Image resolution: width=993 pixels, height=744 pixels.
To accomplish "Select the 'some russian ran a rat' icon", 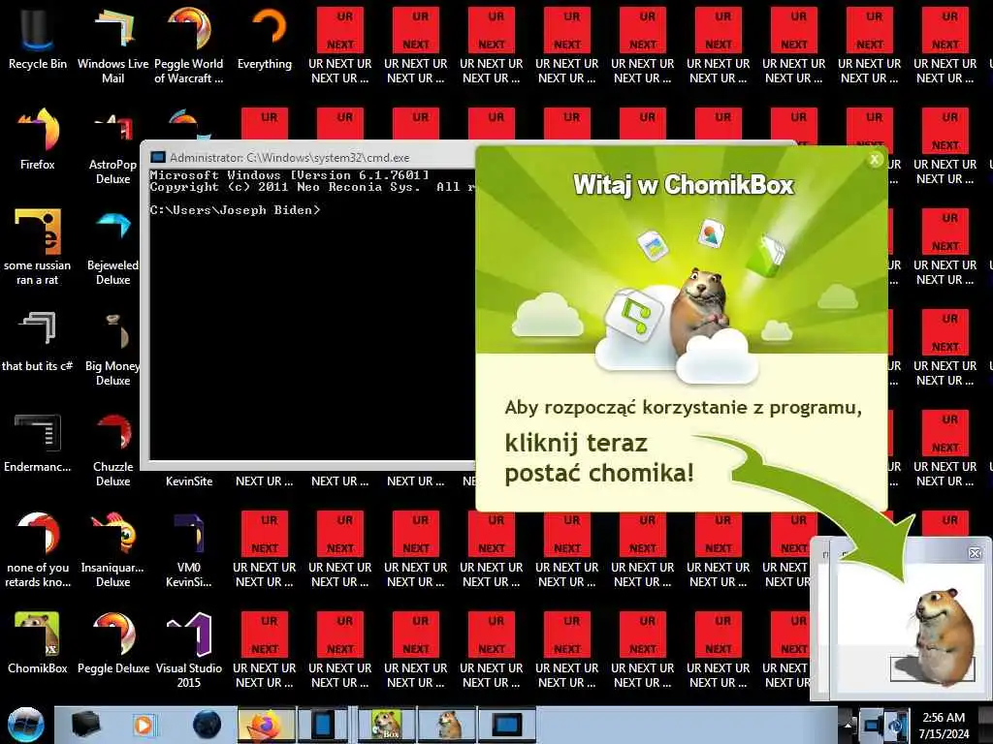I will click(x=38, y=247).
